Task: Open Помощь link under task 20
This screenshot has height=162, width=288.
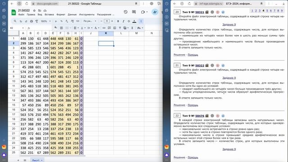Action: coord(193,55)
